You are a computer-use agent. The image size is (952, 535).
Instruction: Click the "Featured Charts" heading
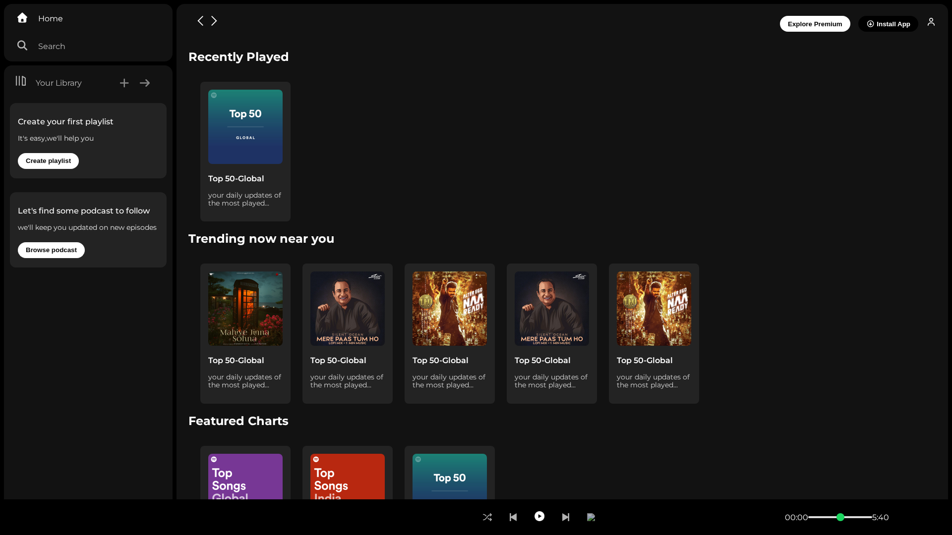click(x=238, y=421)
